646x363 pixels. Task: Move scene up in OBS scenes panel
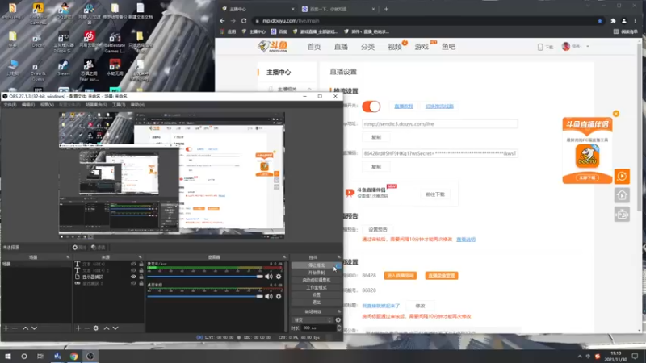pos(25,328)
